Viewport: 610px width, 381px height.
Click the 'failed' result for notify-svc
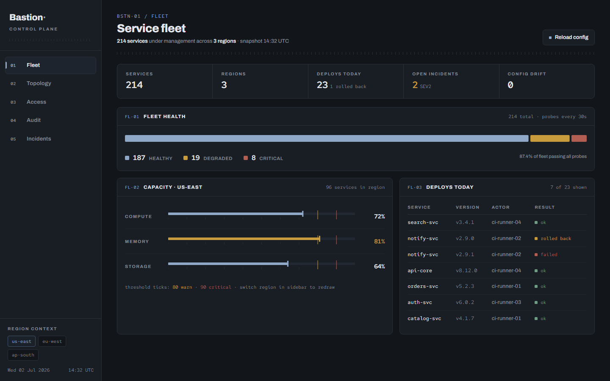coord(549,254)
